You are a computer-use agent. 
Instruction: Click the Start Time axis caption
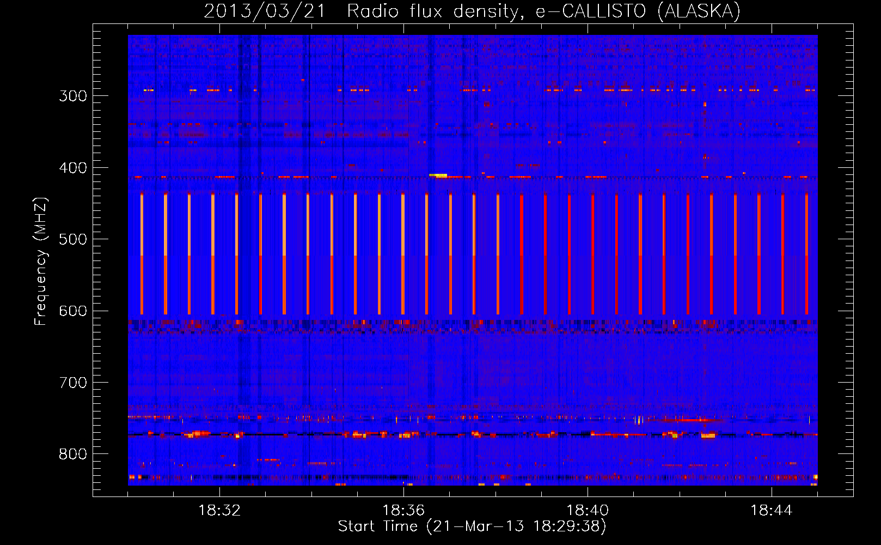(472, 526)
